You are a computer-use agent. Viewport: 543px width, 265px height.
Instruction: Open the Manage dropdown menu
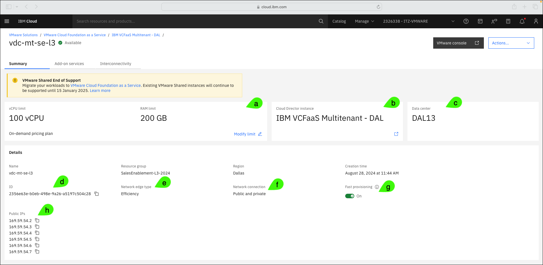[364, 21]
